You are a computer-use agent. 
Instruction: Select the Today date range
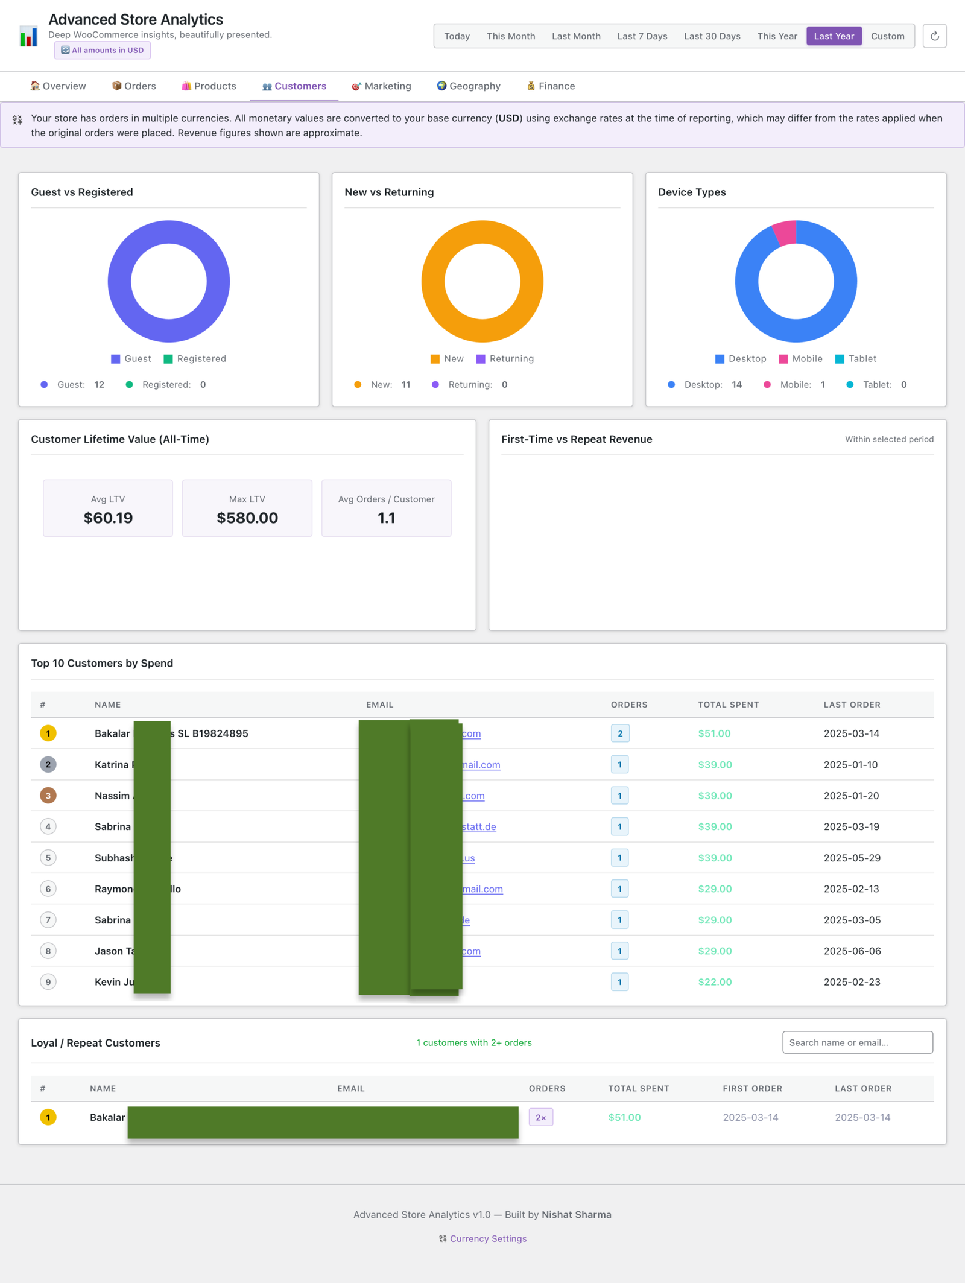coord(457,36)
